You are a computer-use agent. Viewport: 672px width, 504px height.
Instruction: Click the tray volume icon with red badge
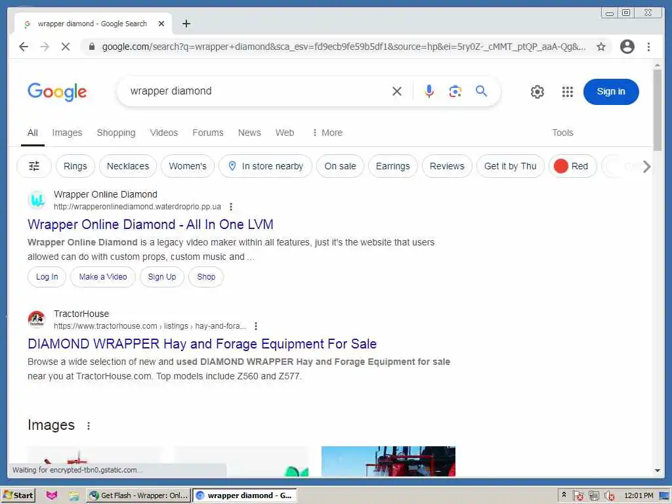[610, 496]
